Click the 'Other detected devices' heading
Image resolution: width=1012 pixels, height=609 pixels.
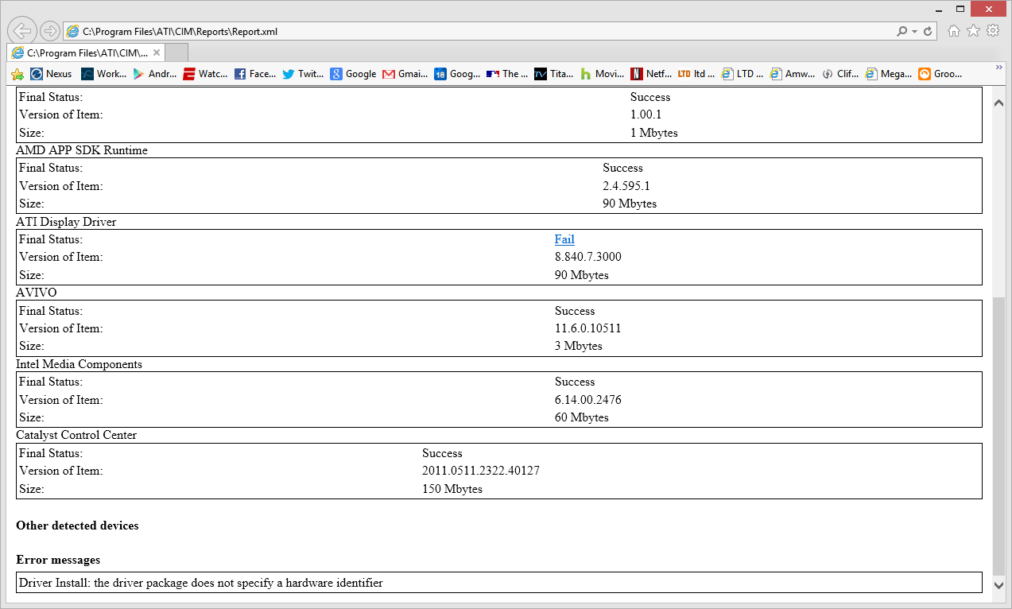click(x=77, y=526)
